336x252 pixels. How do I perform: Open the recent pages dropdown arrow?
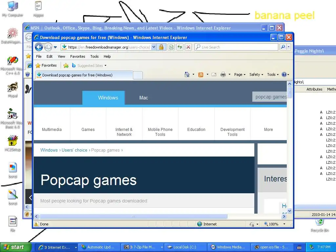(55, 47)
